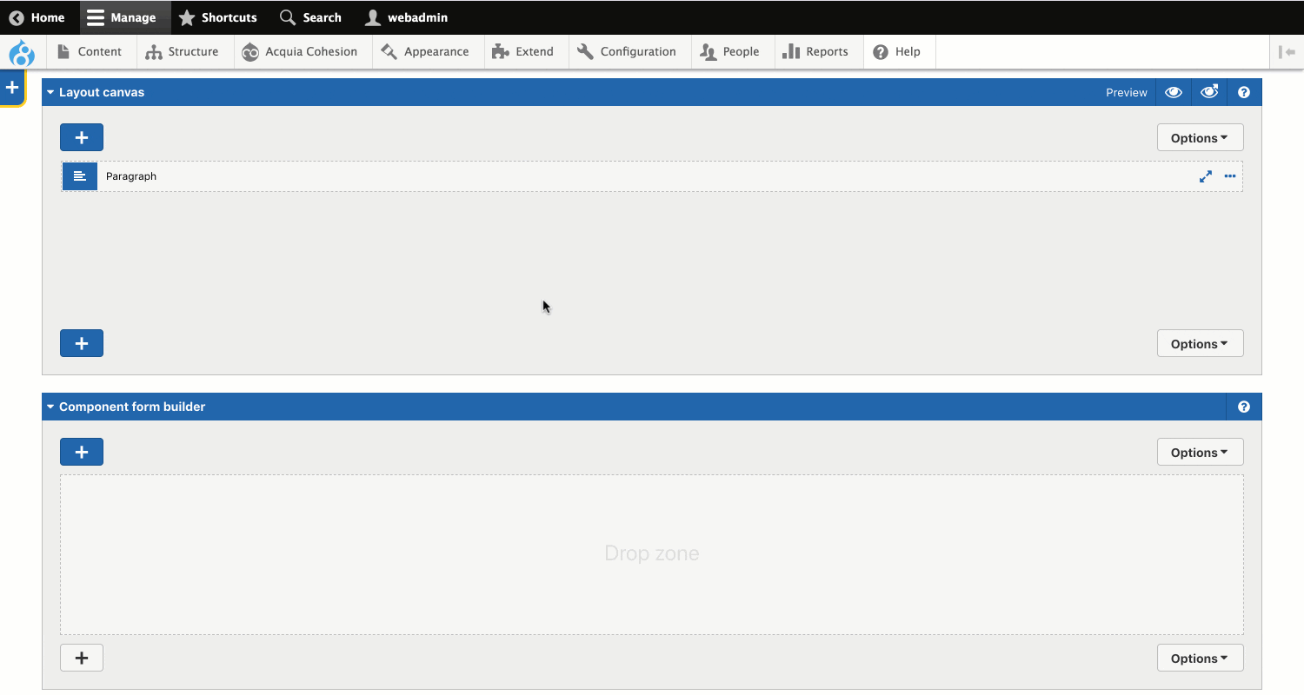This screenshot has width=1304, height=695.
Task: Click the Preview label in Layout canvas
Action: click(x=1127, y=92)
